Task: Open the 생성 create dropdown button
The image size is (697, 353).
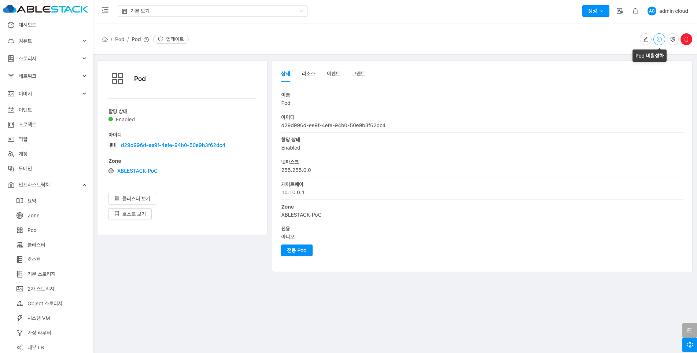Action: click(595, 11)
